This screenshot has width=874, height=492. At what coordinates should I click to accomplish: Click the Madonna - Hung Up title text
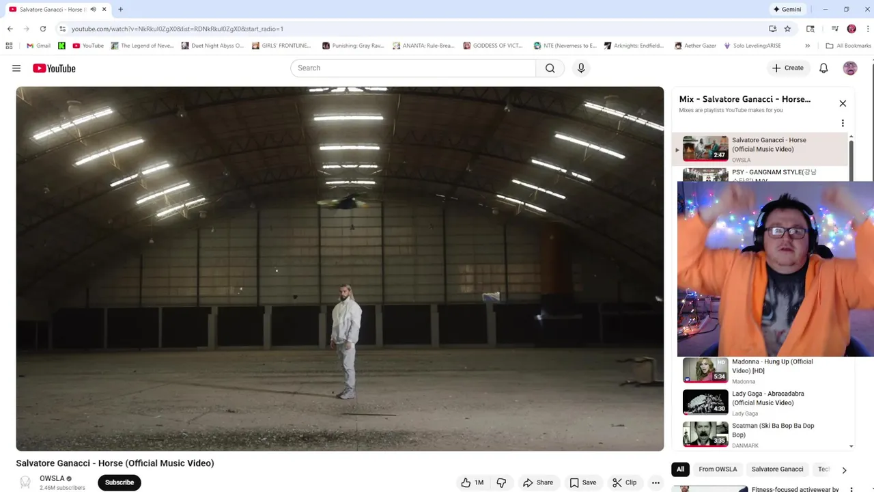[x=772, y=366]
